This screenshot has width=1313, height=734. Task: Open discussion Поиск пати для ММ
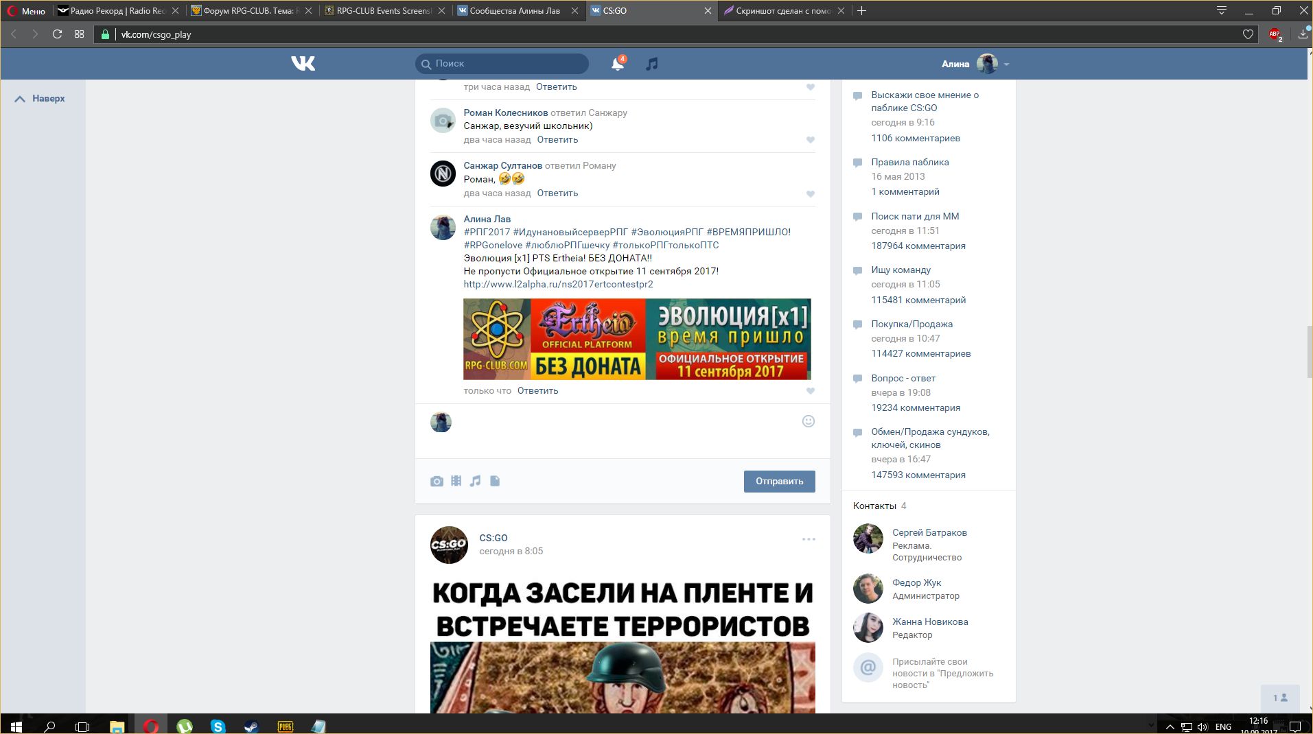tap(915, 216)
